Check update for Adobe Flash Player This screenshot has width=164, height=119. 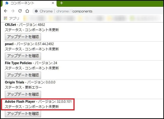point(23,114)
